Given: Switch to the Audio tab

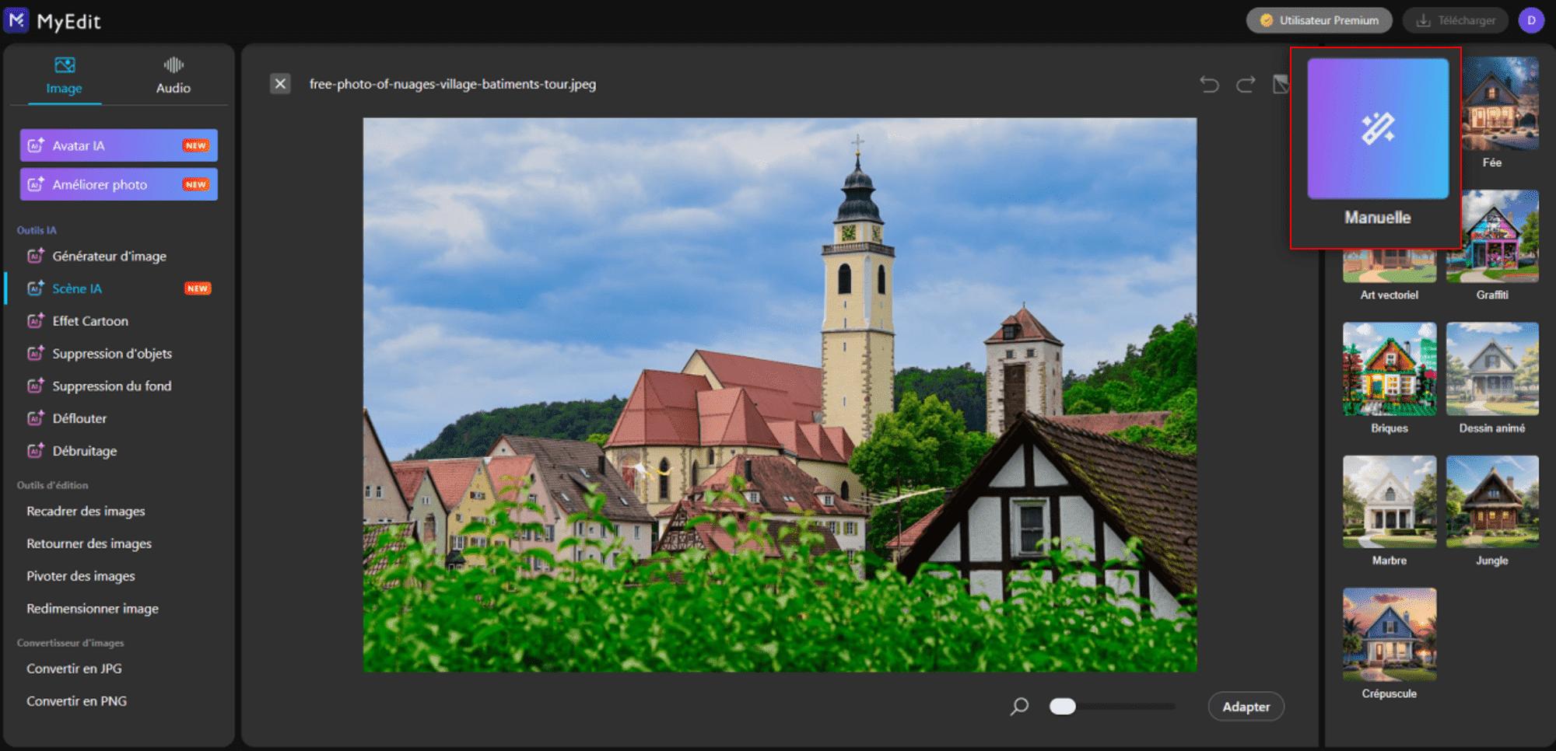Looking at the screenshot, I should (173, 76).
